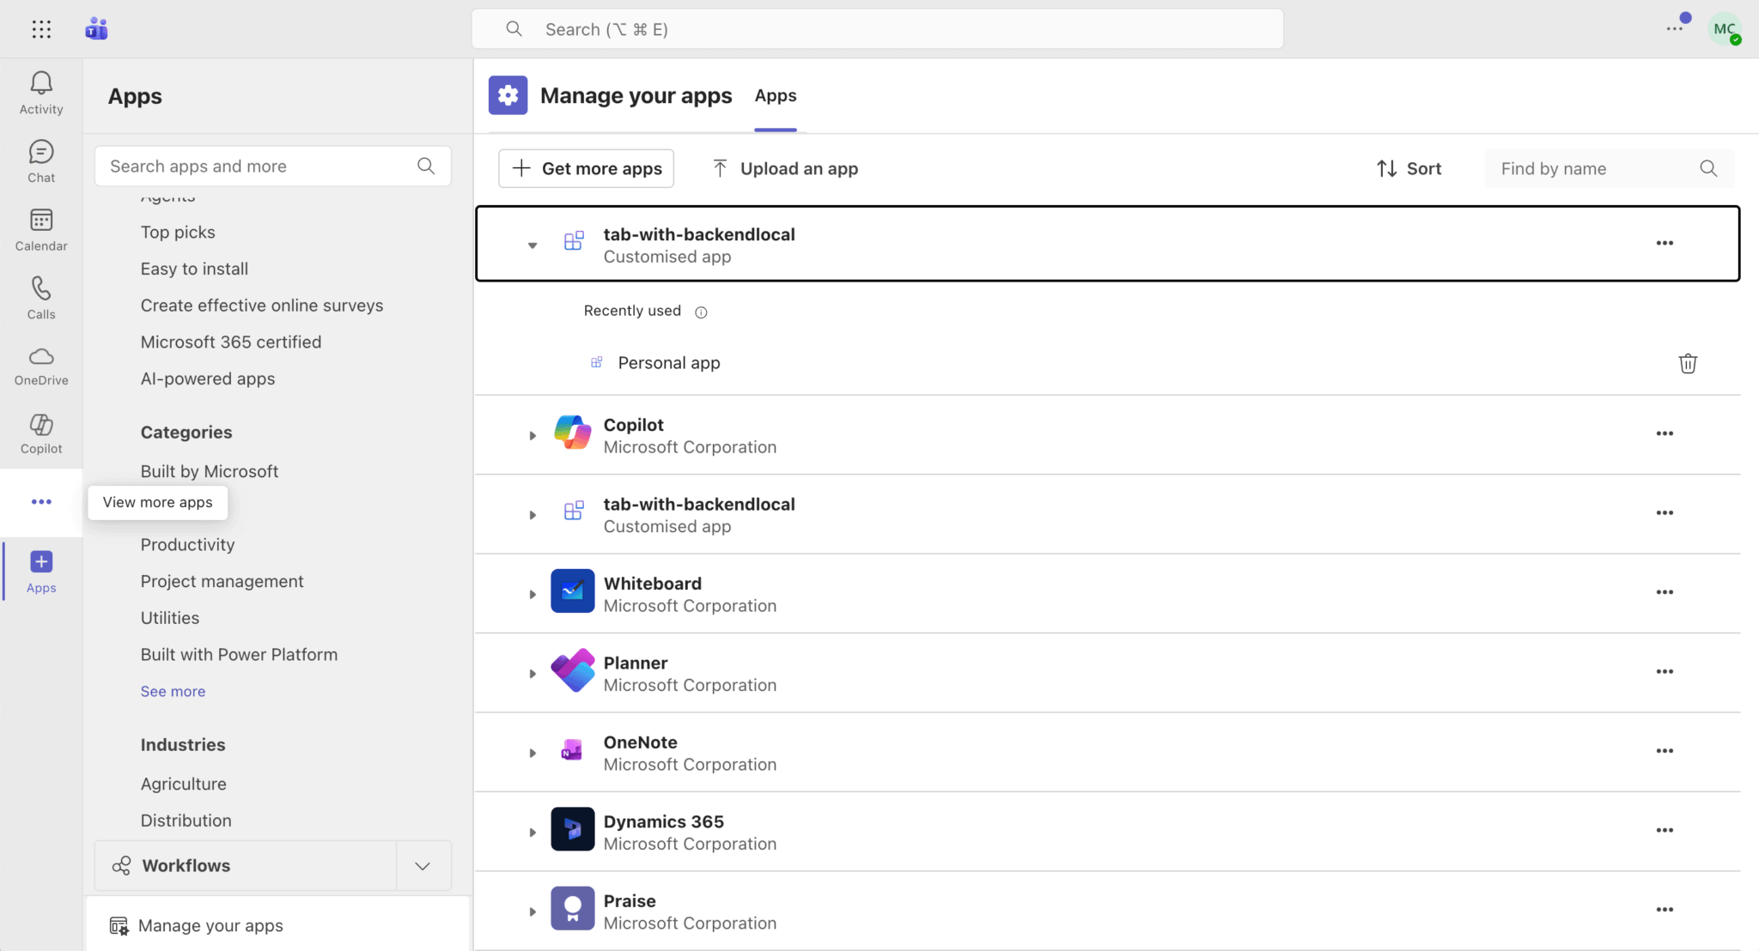
Task: Click the Sort button
Action: (1409, 168)
